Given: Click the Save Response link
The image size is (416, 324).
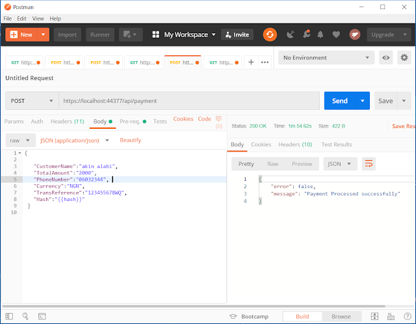Looking at the screenshot, I should tap(404, 126).
